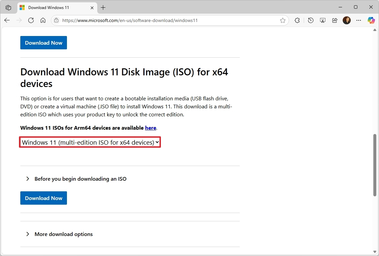Screen dimensions: 379x256
Task: Navigate back to the previous page
Action: click(x=7, y=20)
